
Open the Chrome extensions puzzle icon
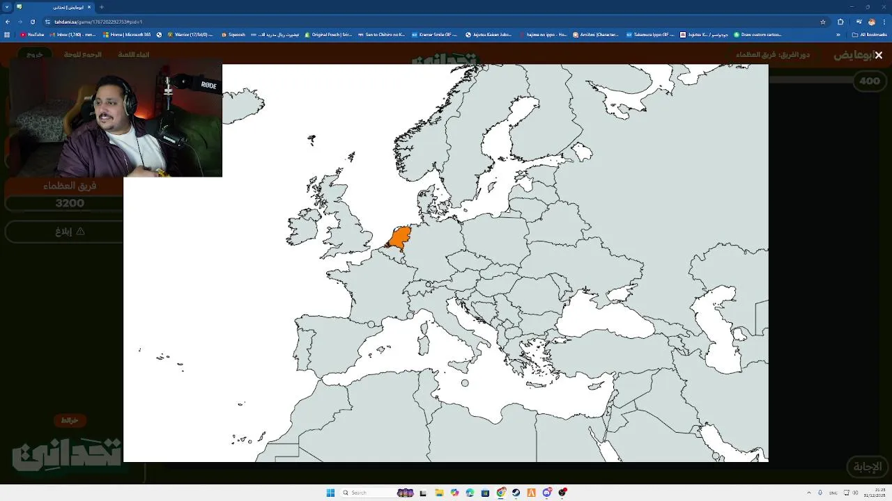click(x=840, y=22)
